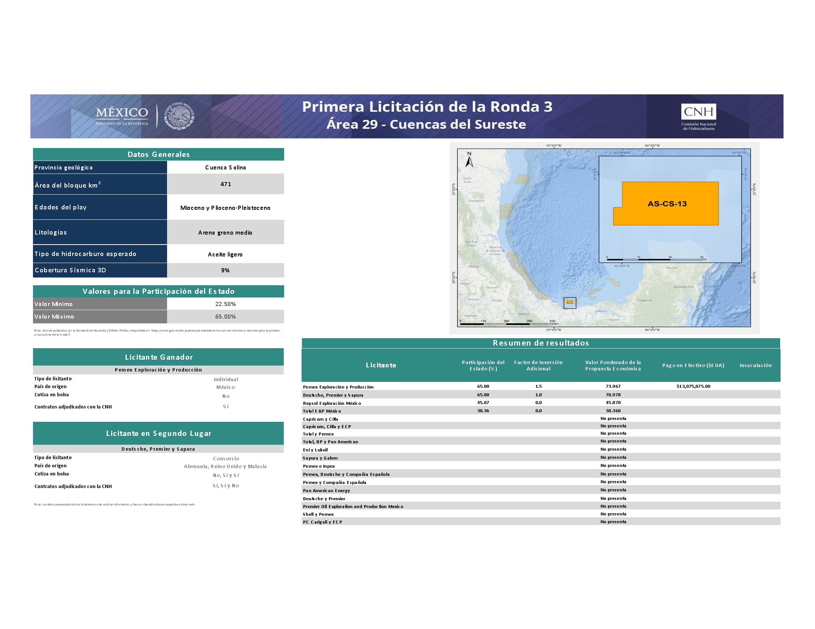Click the block area value '471'
Image resolution: width=815 pixels, height=629 pixels.
pos(226,184)
